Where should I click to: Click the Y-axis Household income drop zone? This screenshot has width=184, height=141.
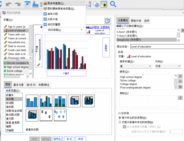39,51
